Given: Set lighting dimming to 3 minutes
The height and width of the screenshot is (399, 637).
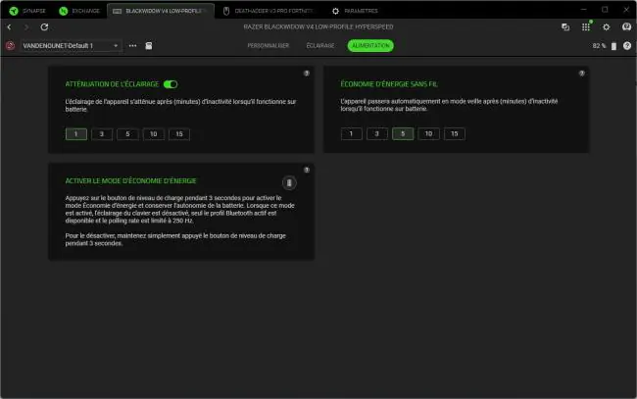Looking at the screenshot, I should point(102,134).
